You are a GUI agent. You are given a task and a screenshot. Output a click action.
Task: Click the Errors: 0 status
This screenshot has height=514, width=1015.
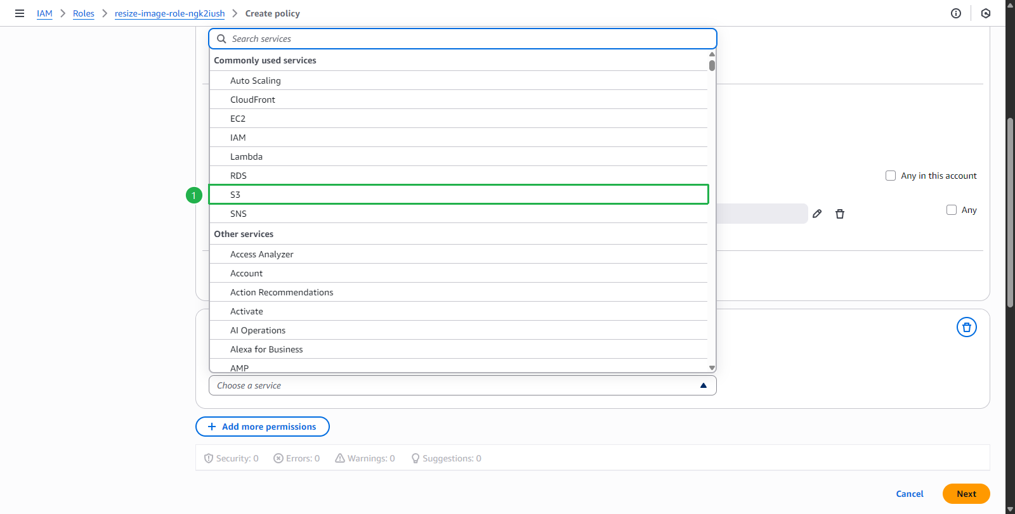(x=296, y=458)
